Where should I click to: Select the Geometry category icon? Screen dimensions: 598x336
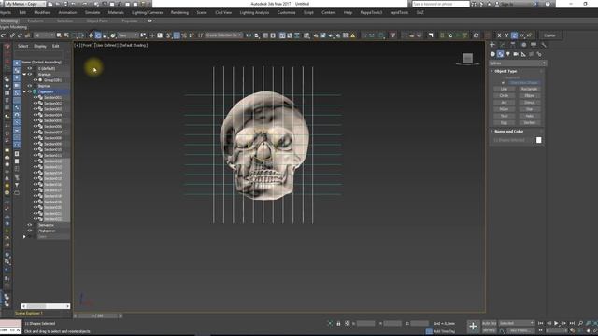492,54
